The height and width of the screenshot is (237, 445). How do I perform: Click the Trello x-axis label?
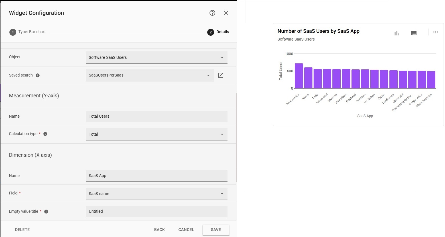click(x=315, y=97)
